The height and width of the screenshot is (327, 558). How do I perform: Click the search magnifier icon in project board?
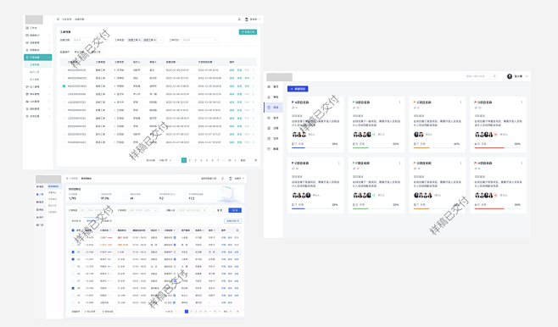pos(494,76)
